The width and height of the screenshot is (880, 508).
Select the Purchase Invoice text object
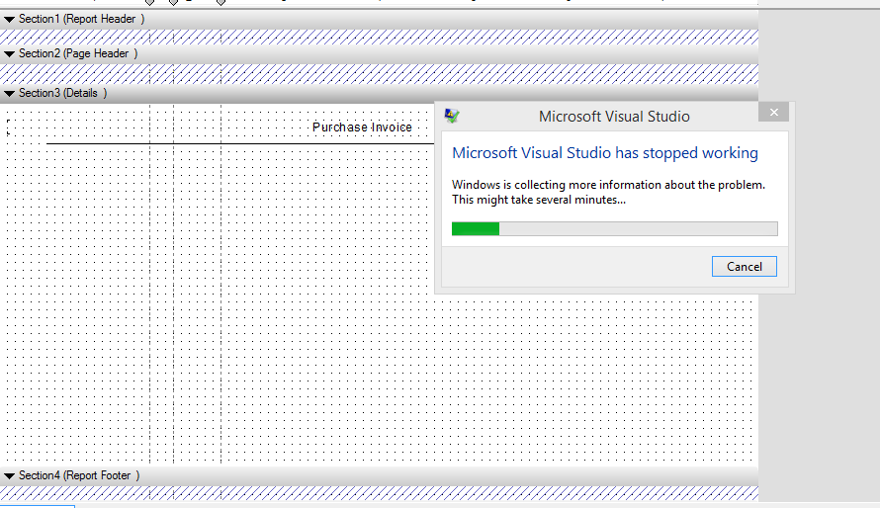tap(362, 127)
